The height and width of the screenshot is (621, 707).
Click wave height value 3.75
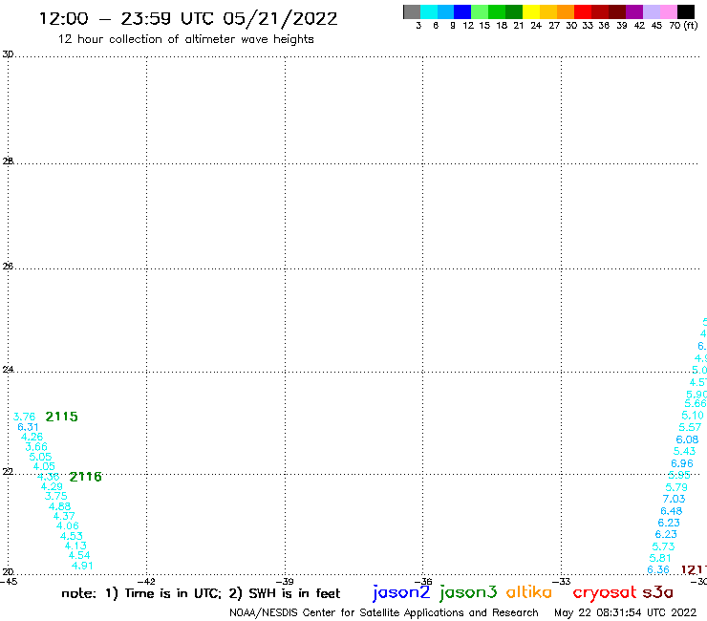pyautogui.click(x=56, y=497)
